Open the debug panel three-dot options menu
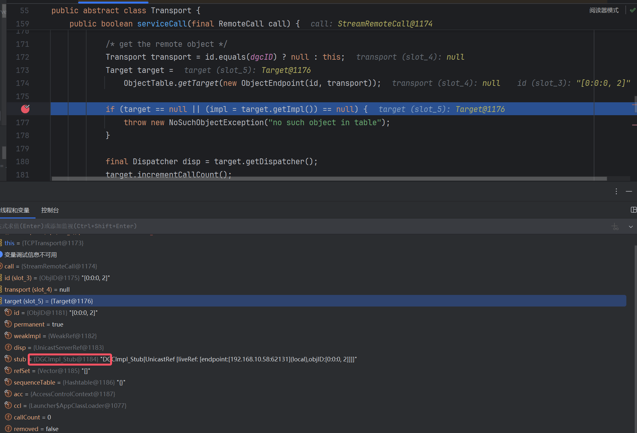 [616, 191]
